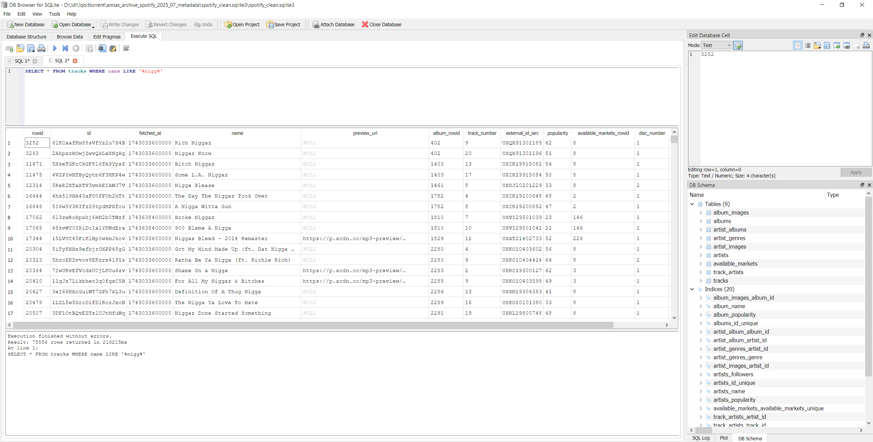Toggle auto-switch mode gear button
The width and height of the screenshot is (873, 442).
tap(738, 45)
